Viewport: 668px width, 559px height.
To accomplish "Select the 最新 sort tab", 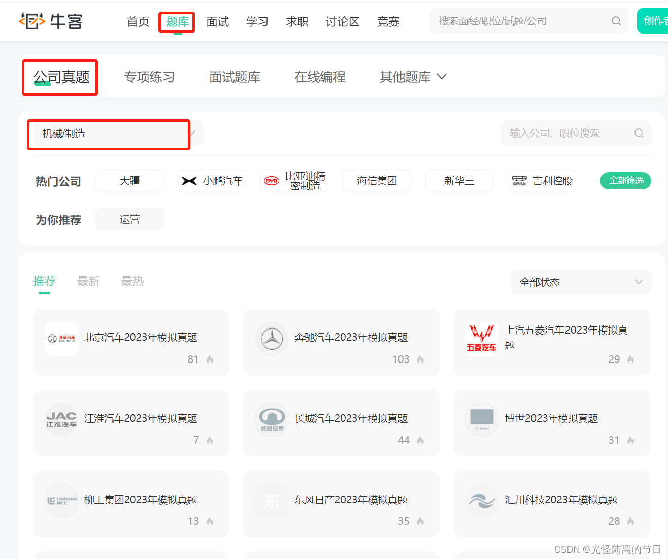I will 88,281.
